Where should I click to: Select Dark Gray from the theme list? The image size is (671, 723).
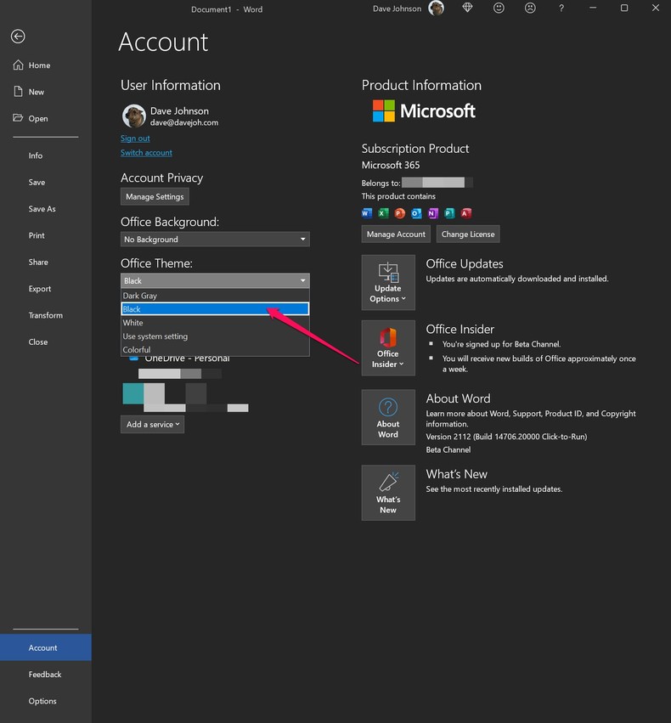[214, 295]
